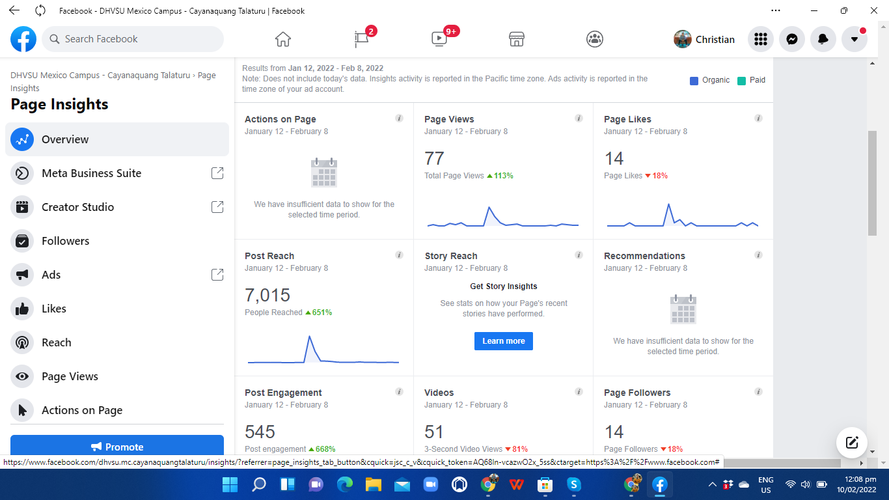Screen dimensions: 889x500
Task: Click the Organic blue legend swatch
Action: pyautogui.click(x=694, y=81)
